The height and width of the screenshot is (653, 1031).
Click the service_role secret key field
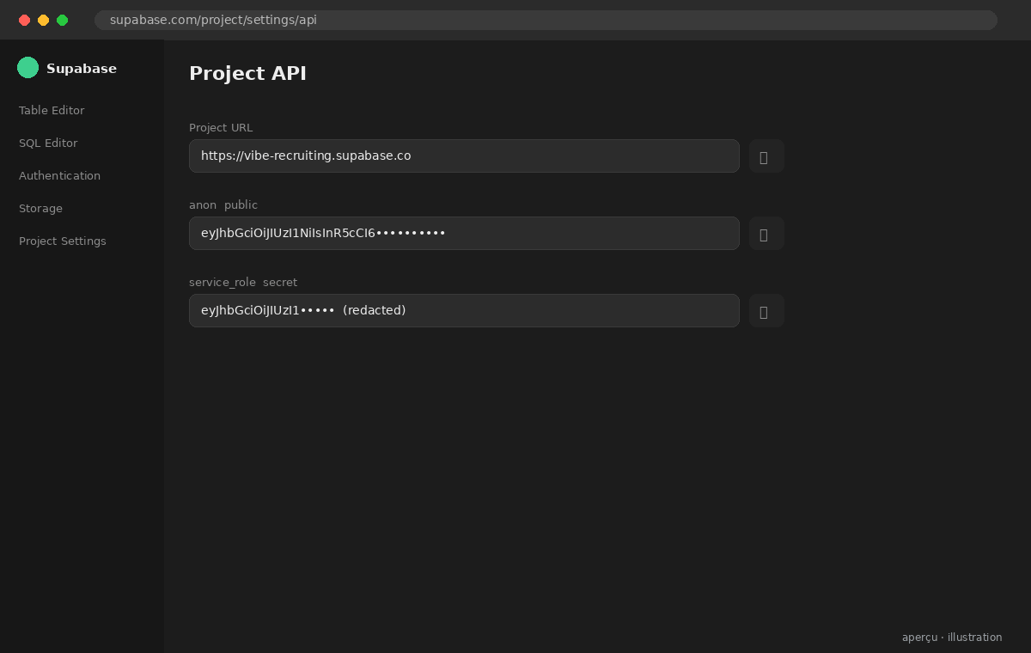[x=464, y=311]
